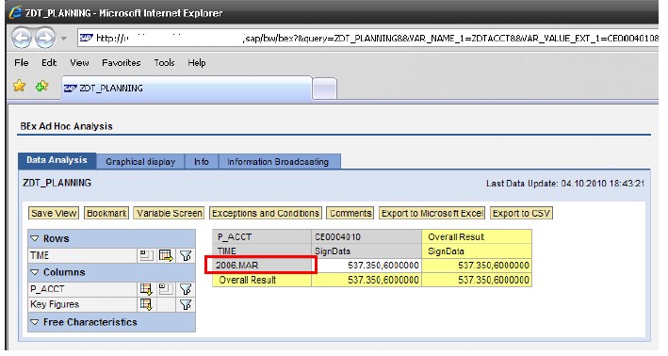Open the Edit menu
The height and width of the screenshot is (356, 668).
point(49,62)
